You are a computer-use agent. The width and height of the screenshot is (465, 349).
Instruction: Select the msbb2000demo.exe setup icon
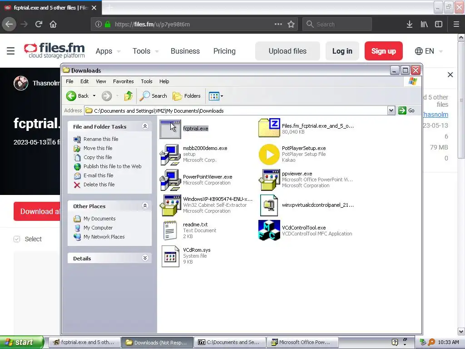click(170, 155)
